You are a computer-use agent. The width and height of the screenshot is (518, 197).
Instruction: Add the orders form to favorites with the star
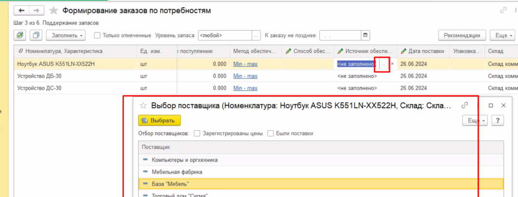click(x=54, y=11)
